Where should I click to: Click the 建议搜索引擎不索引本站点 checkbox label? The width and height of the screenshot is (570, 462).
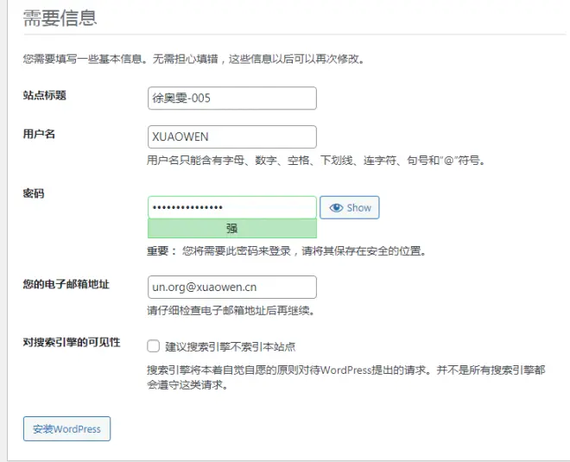click(230, 347)
